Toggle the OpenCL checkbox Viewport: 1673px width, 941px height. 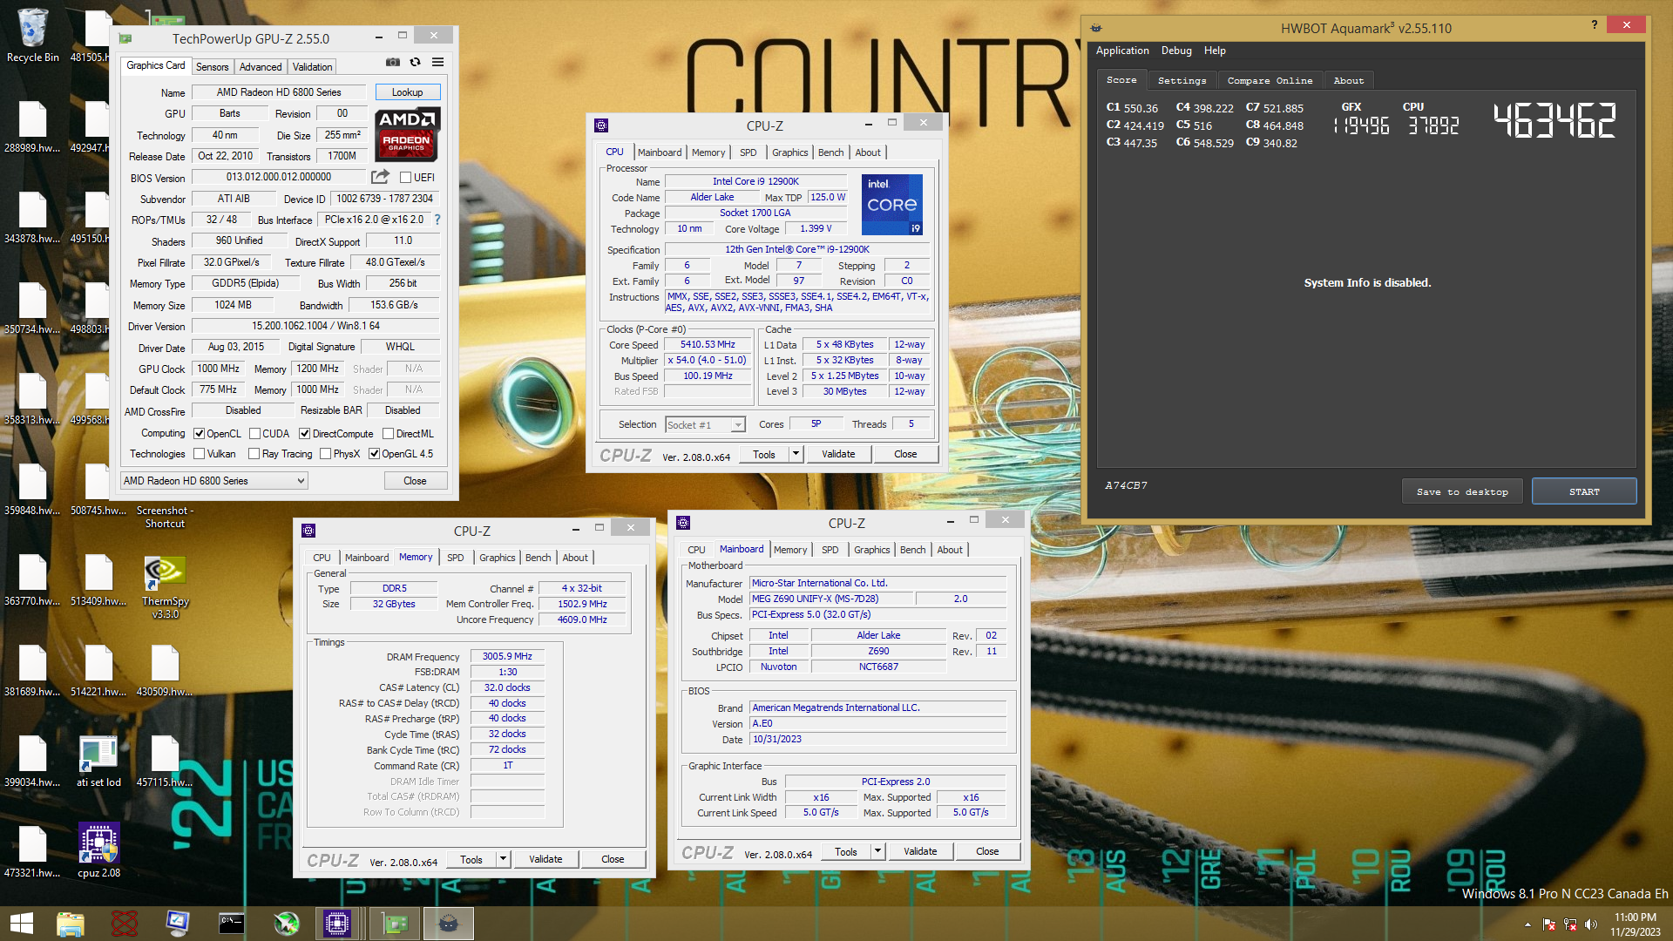pyautogui.click(x=199, y=434)
